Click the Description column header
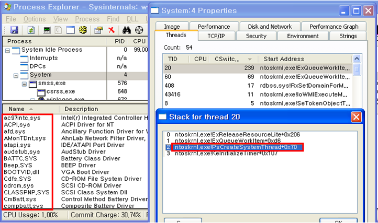 click(104, 109)
